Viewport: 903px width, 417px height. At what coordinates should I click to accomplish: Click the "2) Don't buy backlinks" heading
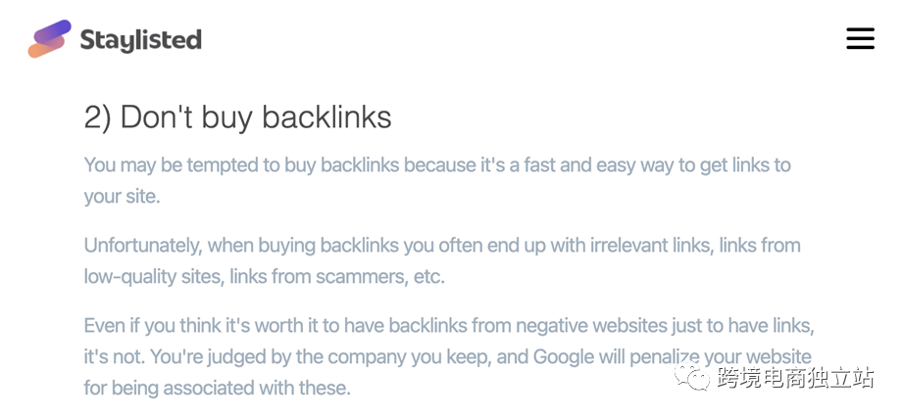(238, 117)
